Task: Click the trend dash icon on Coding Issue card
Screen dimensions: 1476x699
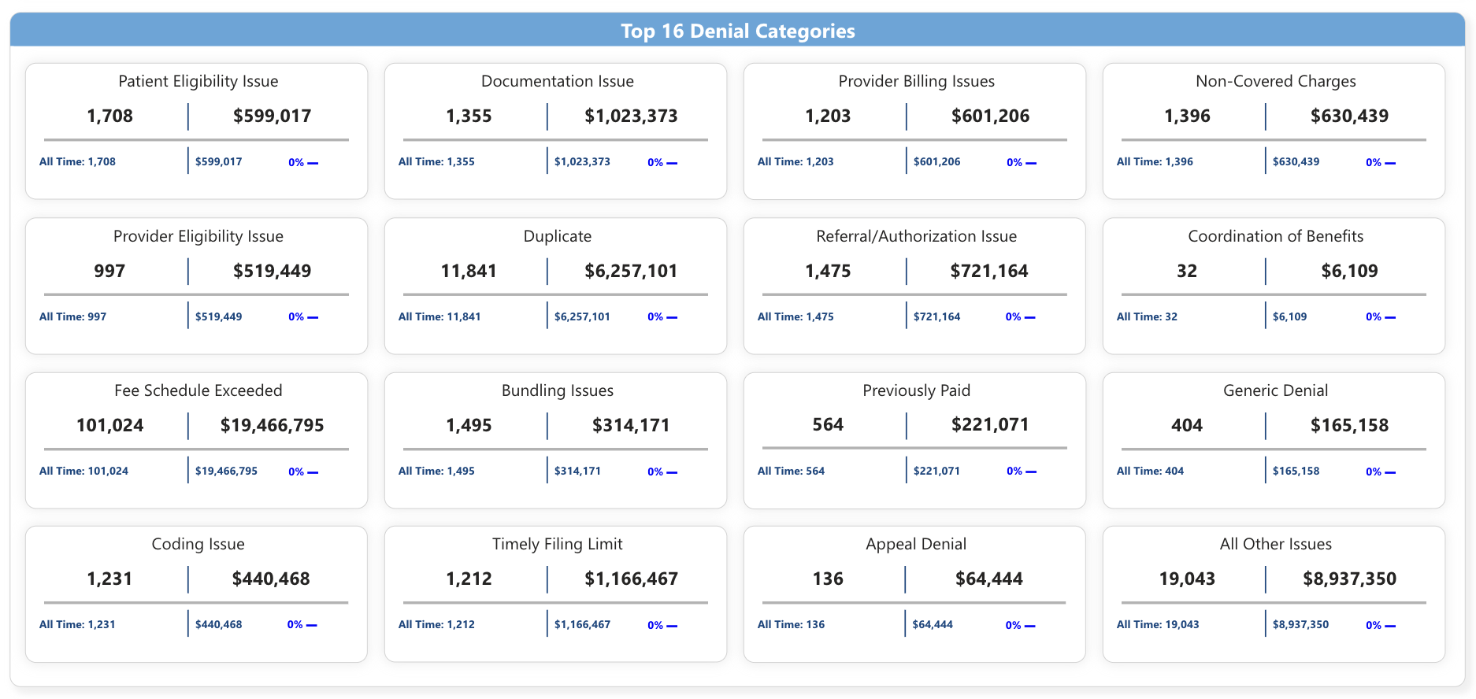Action: [x=312, y=625]
